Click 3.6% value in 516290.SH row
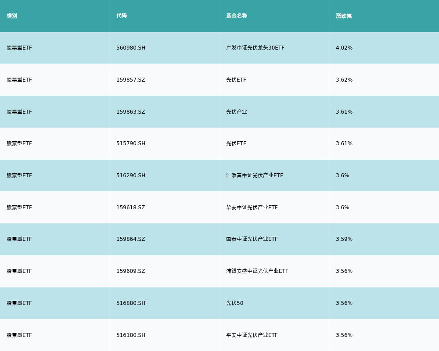Image resolution: width=439 pixels, height=351 pixels. (x=342, y=175)
